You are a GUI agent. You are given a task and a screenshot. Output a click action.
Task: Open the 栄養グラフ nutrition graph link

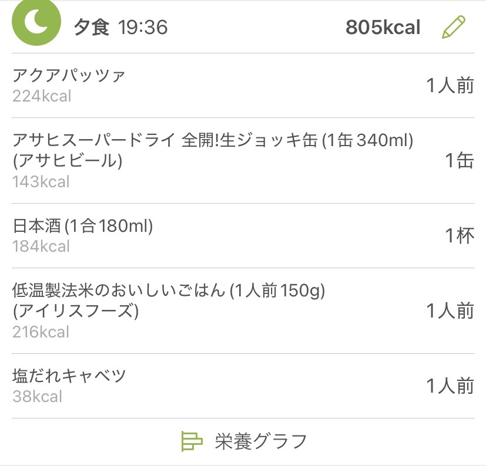click(x=261, y=441)
